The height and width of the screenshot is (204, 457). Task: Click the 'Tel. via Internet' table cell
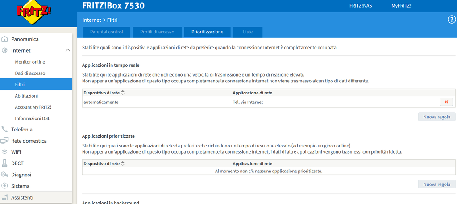pos(247,102)
